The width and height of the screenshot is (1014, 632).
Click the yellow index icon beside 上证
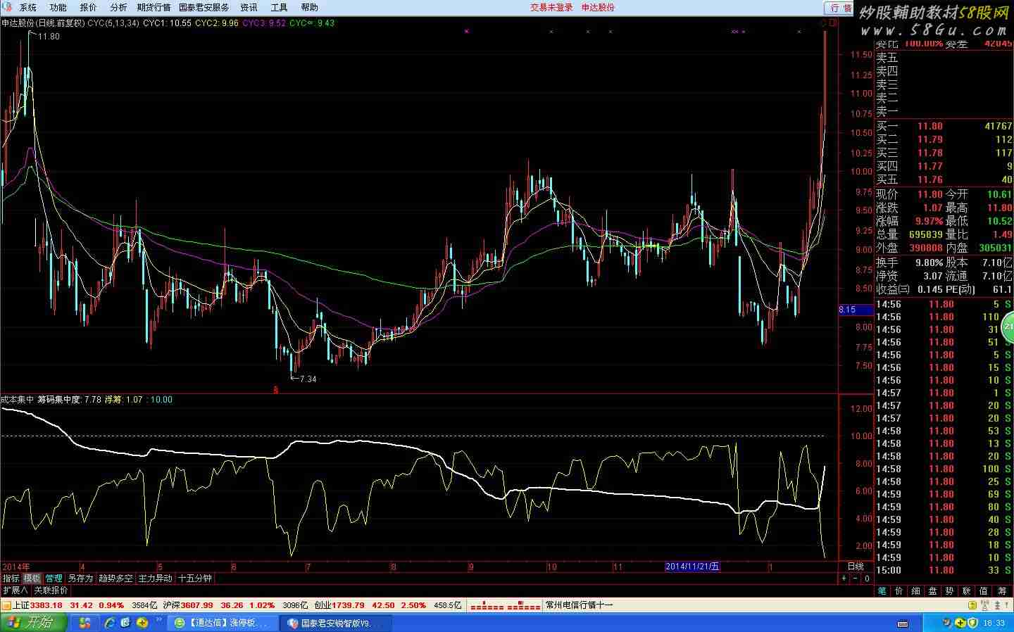6,605
